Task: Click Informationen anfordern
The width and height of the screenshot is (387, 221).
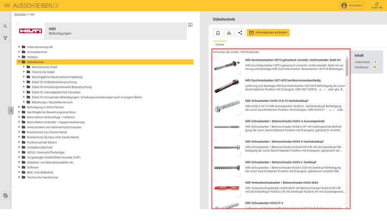Action: (x=268, y=32)
